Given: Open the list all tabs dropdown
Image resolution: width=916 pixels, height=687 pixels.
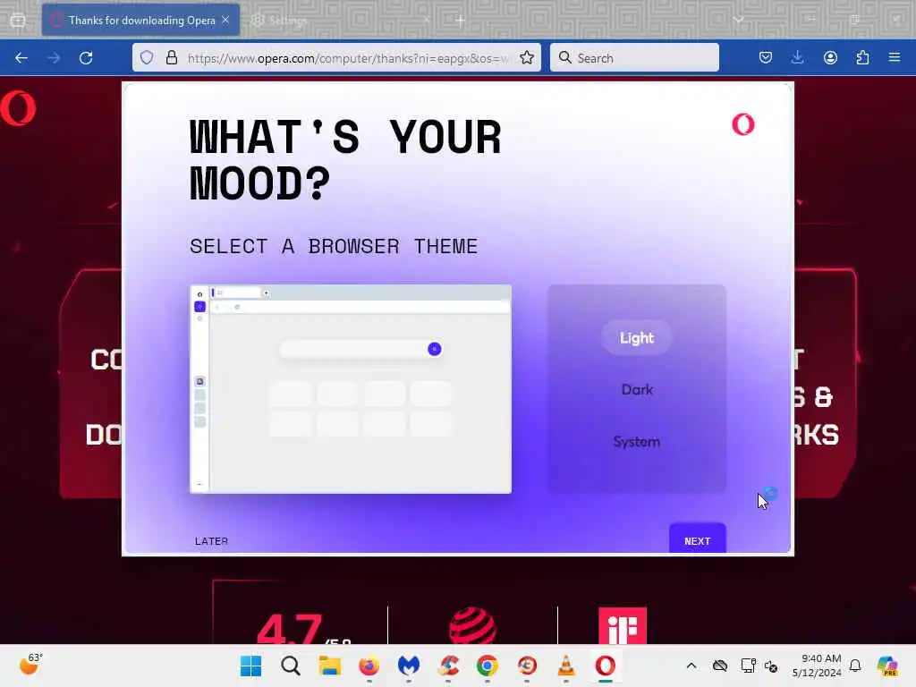Looking at the screenshot, I should (x=738, y=20).
